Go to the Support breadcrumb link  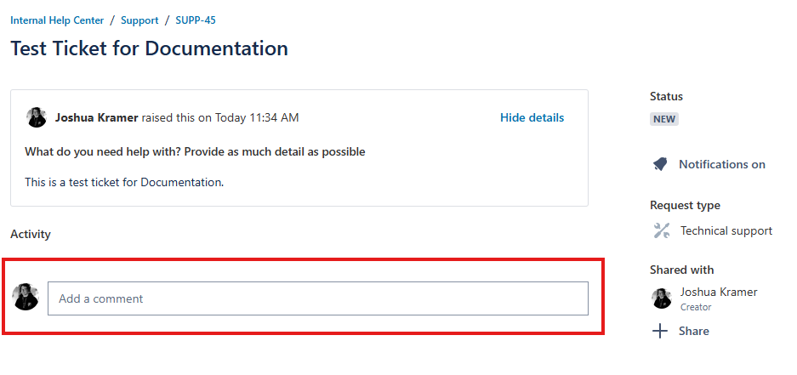pos(139,20)
